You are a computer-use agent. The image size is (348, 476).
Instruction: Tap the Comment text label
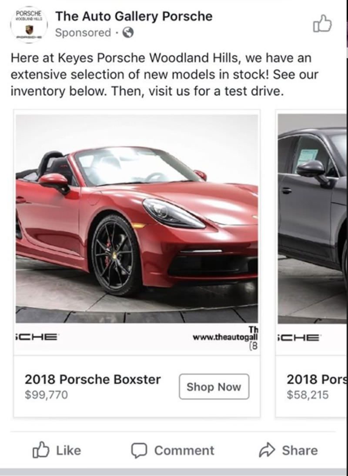184,450
